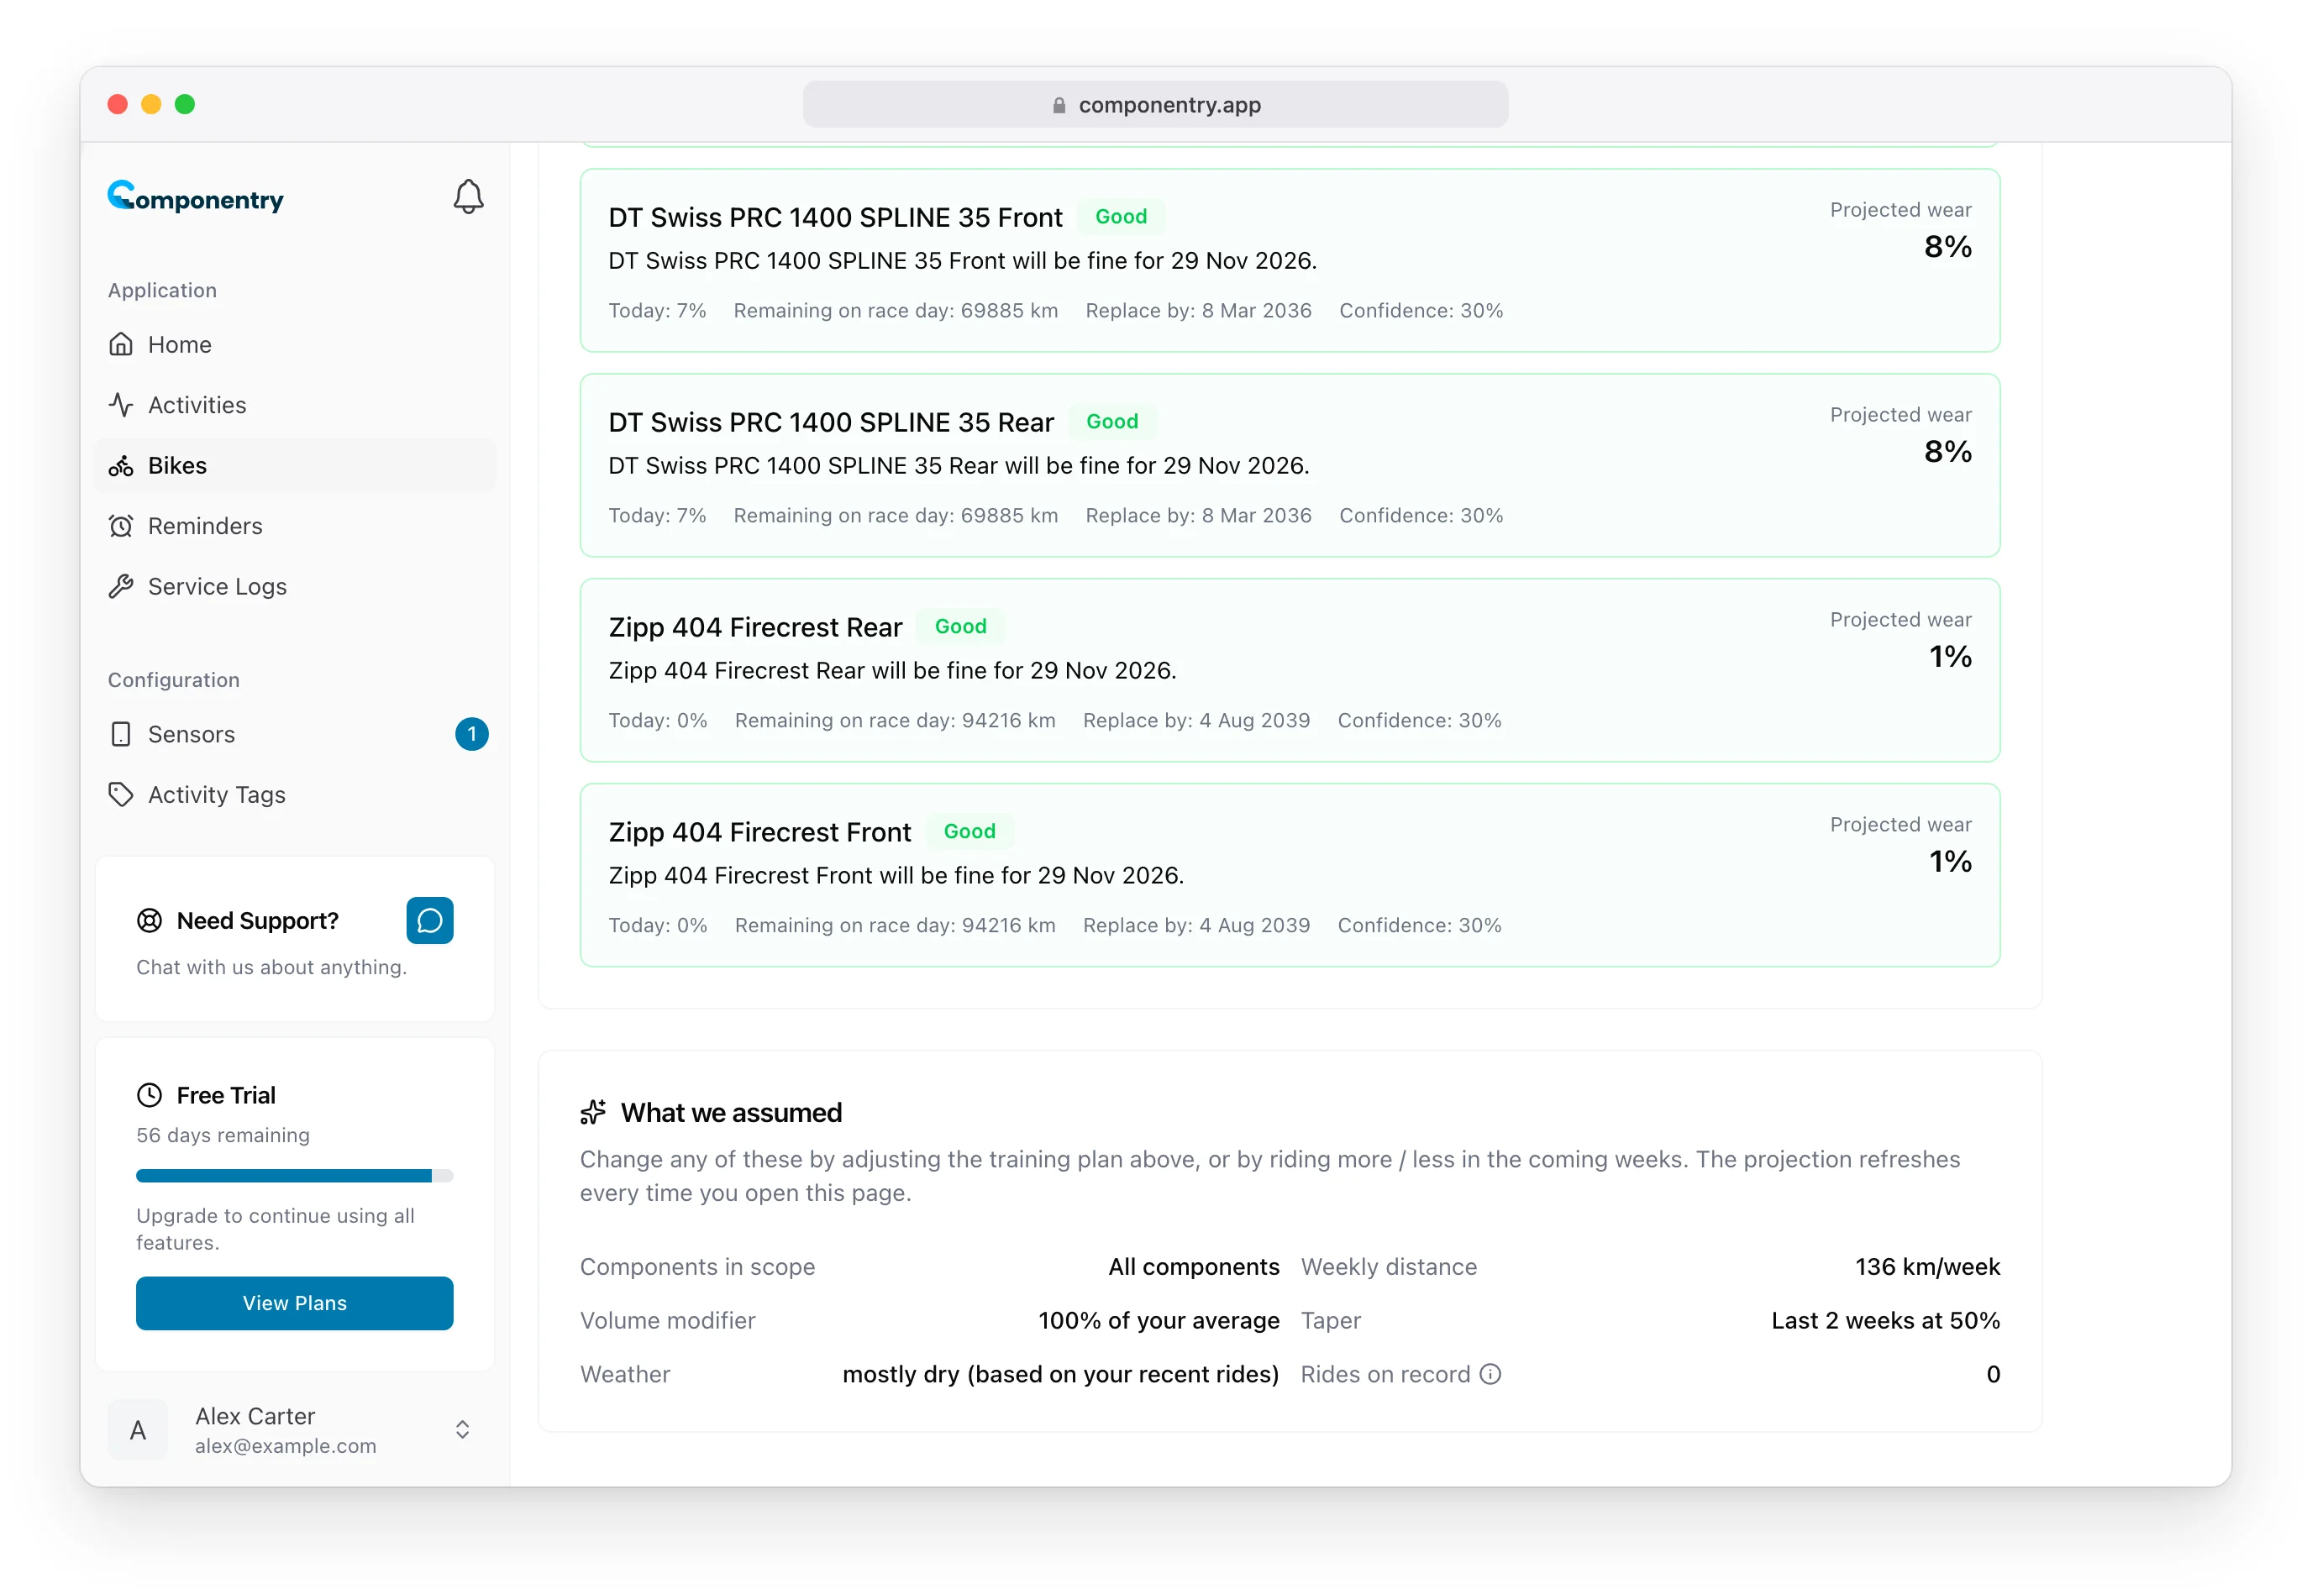This screenshot has height=1594, width=2312.
Task: Open notifications bell icon
Action: [468, 197]
